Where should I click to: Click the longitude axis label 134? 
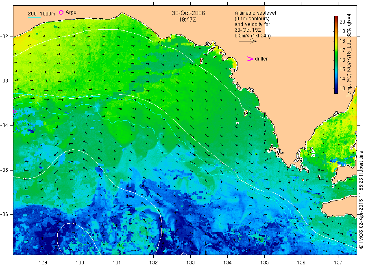(227, 263)
